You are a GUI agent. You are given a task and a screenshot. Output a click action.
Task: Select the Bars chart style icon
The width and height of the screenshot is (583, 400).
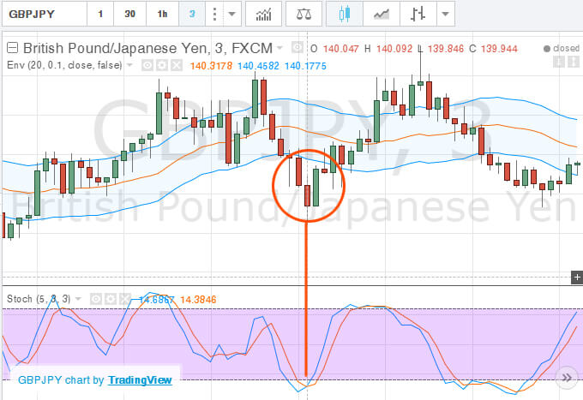click(418, 14)
